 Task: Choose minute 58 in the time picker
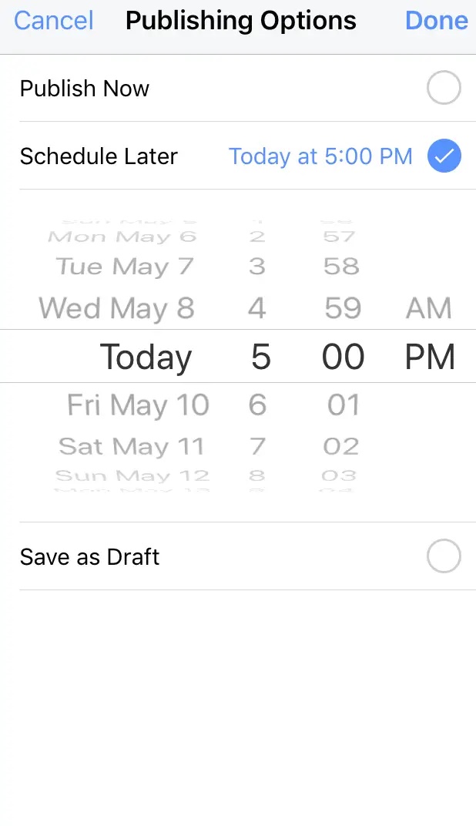pyautogui.click(x=341, y=267)
